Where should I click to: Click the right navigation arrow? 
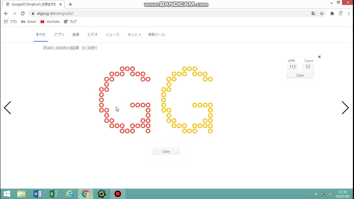(345, 108)
